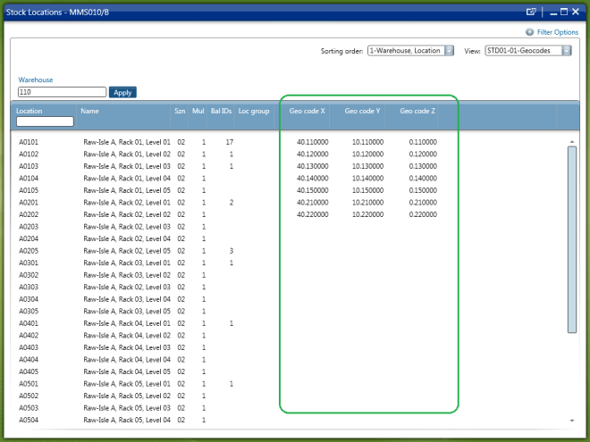Click the Geo code Z value 0.210000
The height and width of the screenshot is (442, 590).
coord(423,203)
